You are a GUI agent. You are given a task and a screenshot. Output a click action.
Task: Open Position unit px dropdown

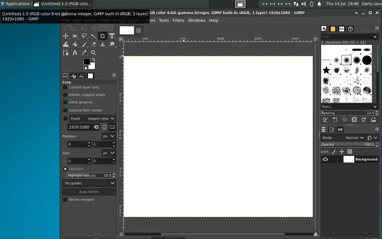click(109, 136)
